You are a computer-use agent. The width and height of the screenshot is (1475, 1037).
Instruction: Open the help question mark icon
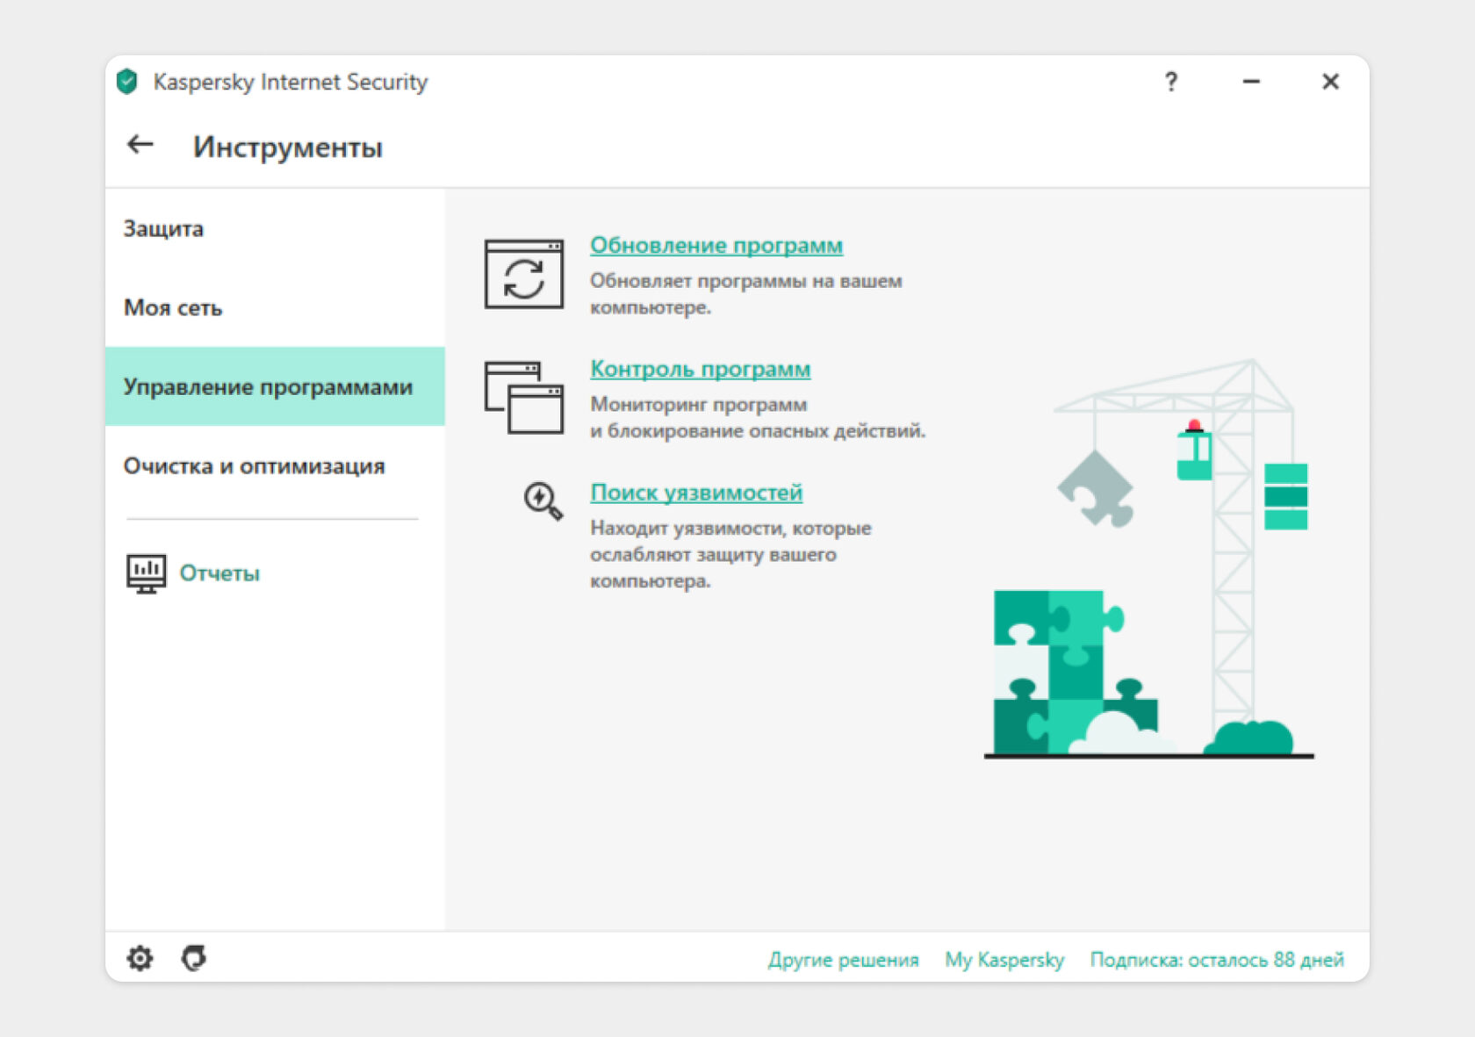(x=1170, y=82)
